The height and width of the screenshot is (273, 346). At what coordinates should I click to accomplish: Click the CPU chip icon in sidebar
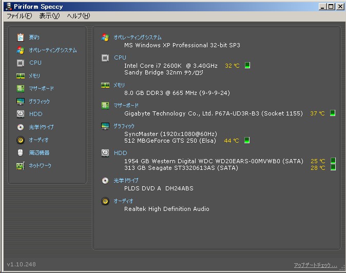(21, 63)
